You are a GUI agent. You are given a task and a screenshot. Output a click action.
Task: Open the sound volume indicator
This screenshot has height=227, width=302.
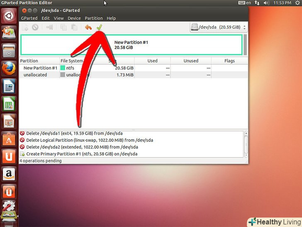(266, 2)
